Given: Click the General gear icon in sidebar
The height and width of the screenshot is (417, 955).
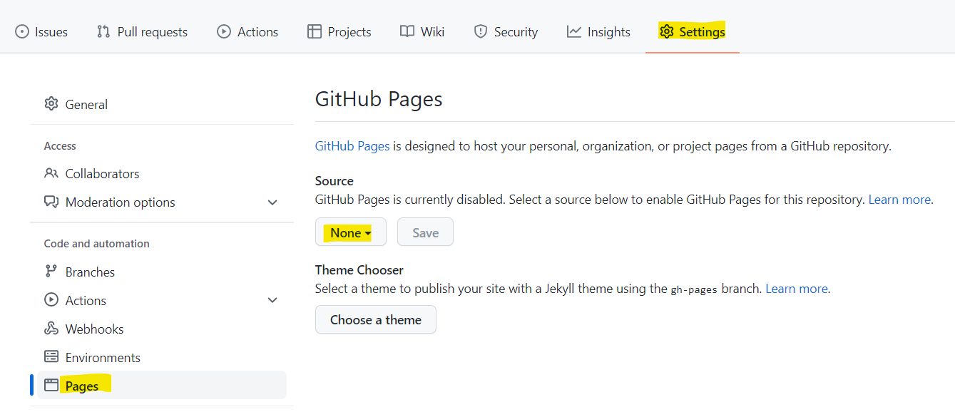Looking at the screenshot, I should point(51,104).
